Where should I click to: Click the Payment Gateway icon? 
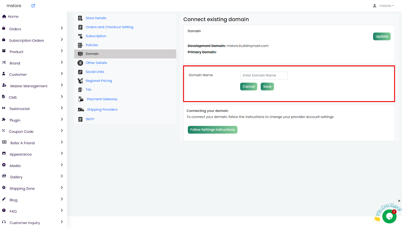pyautogui.click(x=81, y=99)
